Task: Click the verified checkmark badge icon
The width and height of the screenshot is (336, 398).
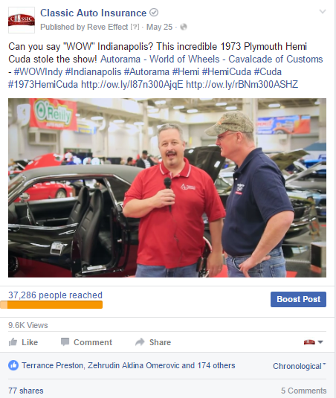Action: (x=154, y=13)
